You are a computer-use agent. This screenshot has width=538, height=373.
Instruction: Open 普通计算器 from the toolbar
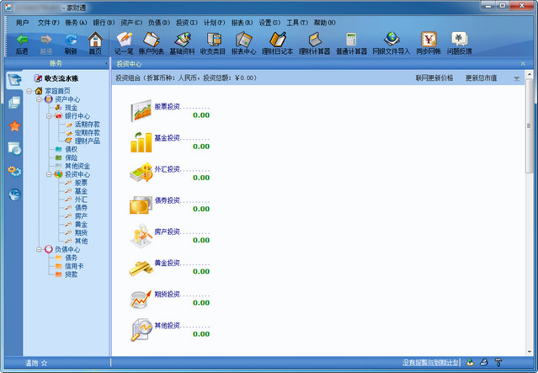click(x=350, y=42)
